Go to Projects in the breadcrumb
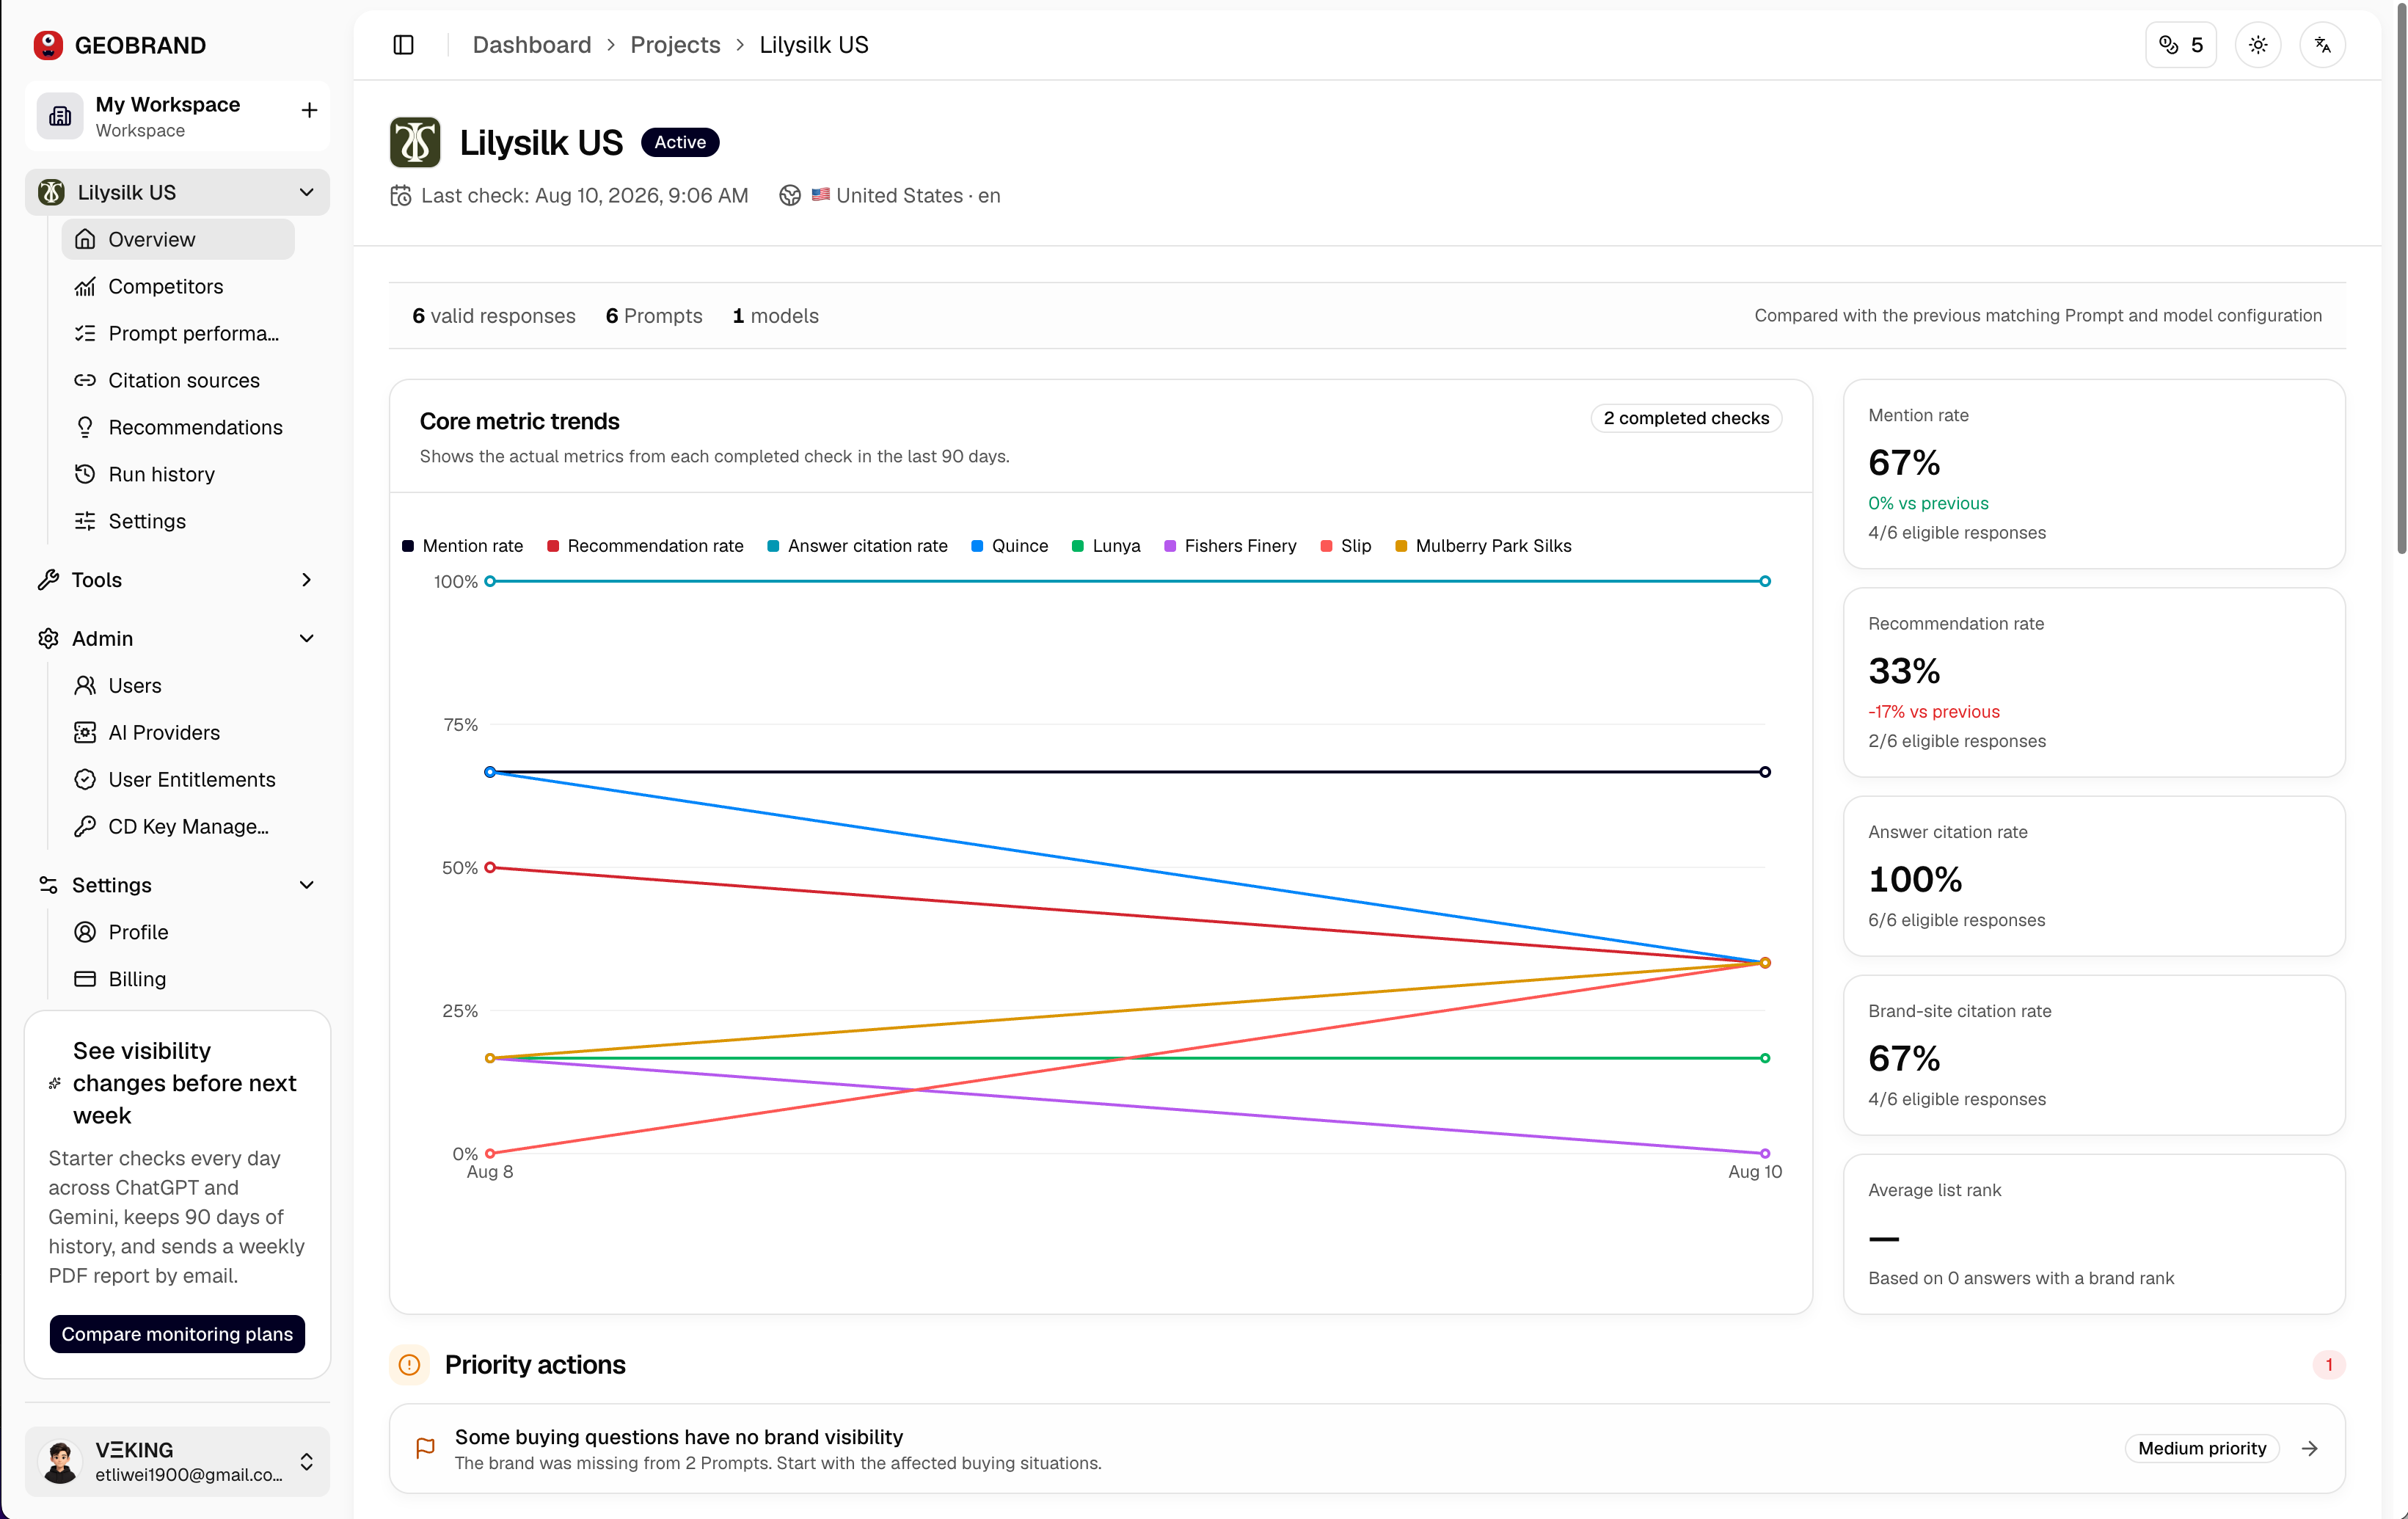The image size is (2408, 1519). [x=675, y=45]
